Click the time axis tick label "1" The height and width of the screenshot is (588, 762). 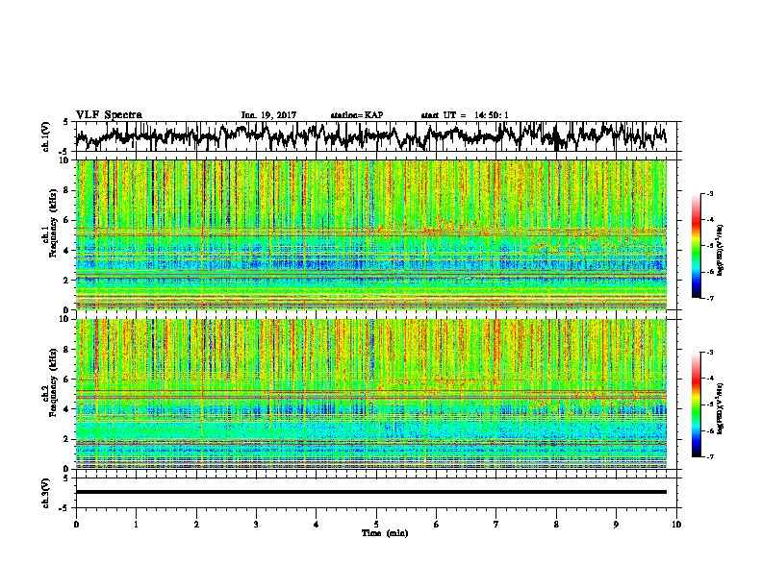(137, 524)
